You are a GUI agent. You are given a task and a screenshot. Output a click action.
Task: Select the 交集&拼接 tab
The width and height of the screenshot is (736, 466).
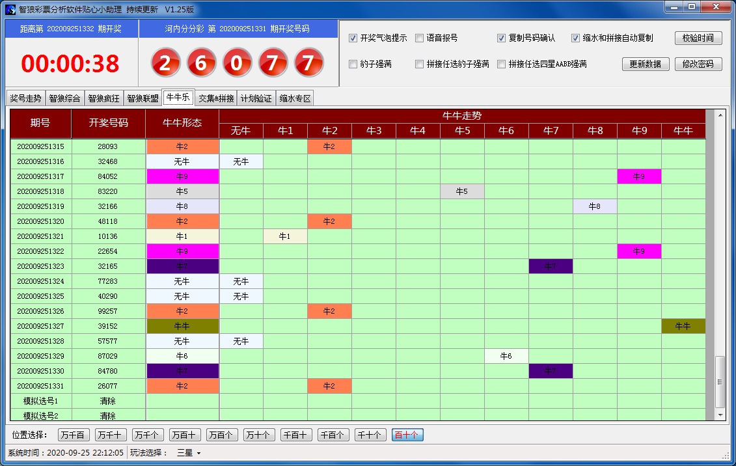pos(216,99)
